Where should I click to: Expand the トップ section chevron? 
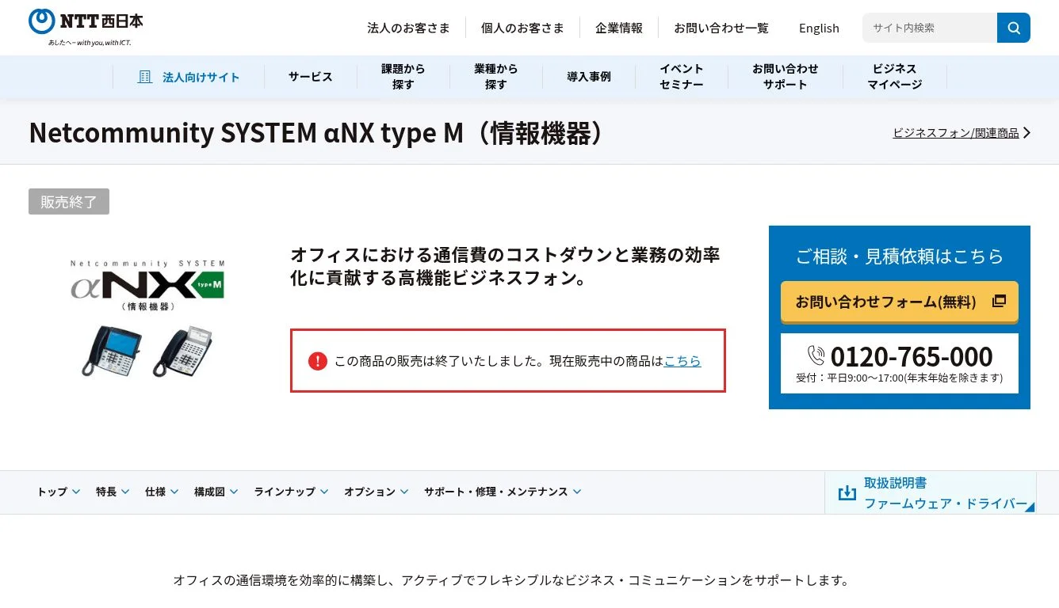[x=76, y=492]
